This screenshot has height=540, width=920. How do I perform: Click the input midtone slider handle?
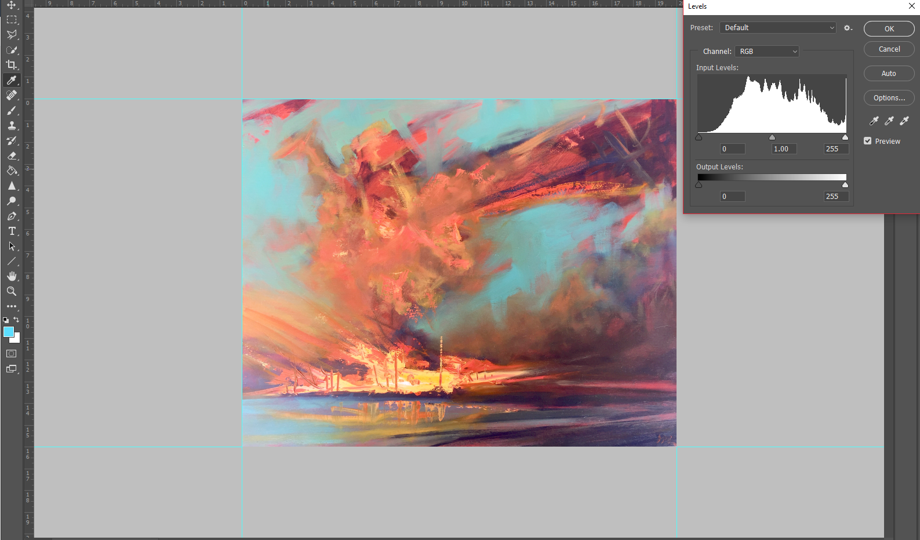(x=772, y=137)
